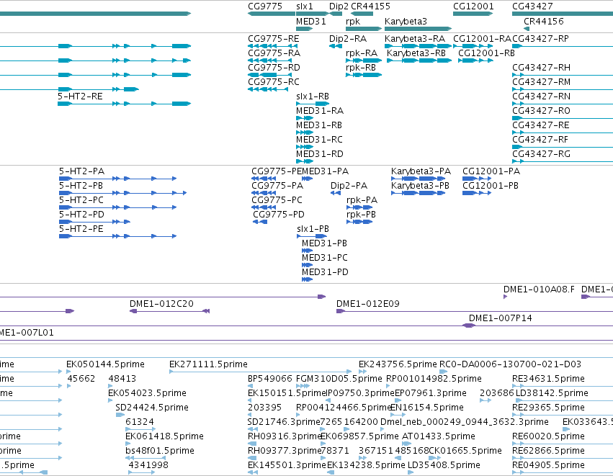Select transcript Karybeta3-RB label

click(416, 53)
